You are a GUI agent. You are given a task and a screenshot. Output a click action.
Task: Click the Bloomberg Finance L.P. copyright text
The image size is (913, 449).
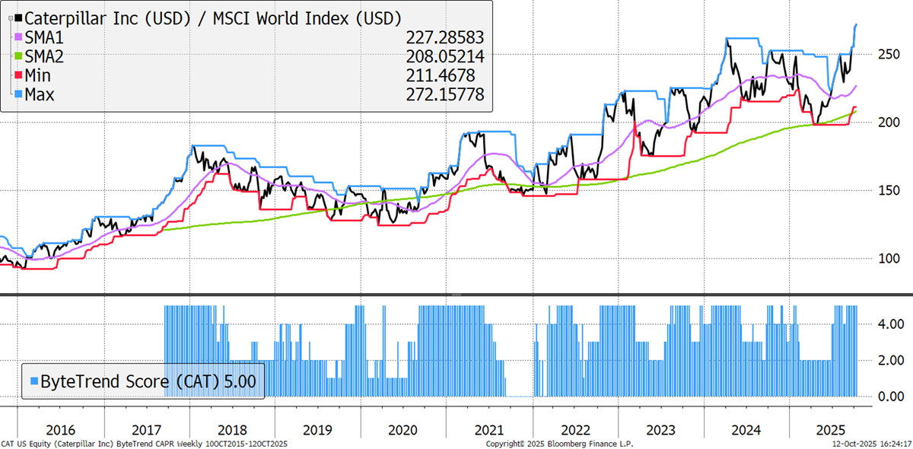tap(559, 443)
